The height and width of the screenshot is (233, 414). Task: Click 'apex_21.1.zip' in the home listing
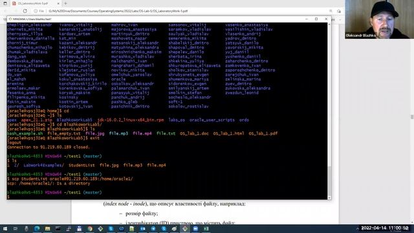click(x=37, y=120)
